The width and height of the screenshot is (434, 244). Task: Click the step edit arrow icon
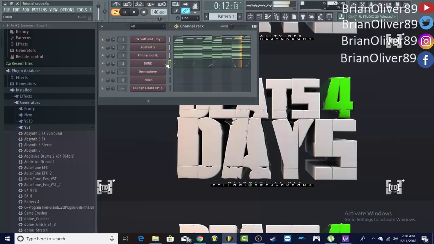(x=185, y=4)
